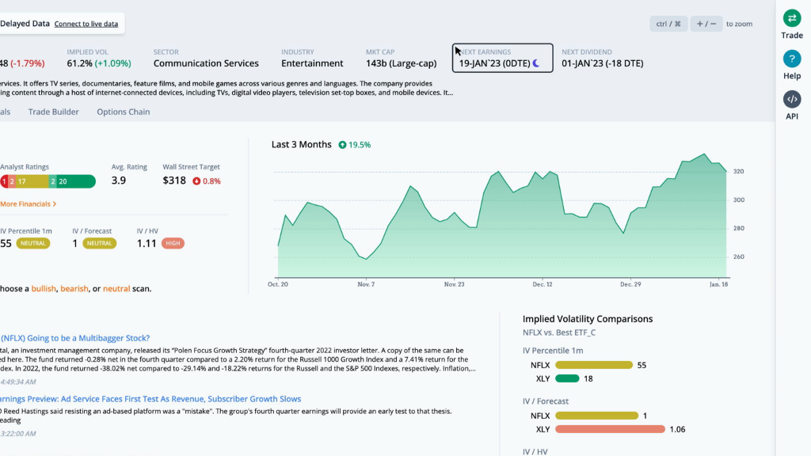
Task: Select the bearish scan link
Action: [74, 289]
